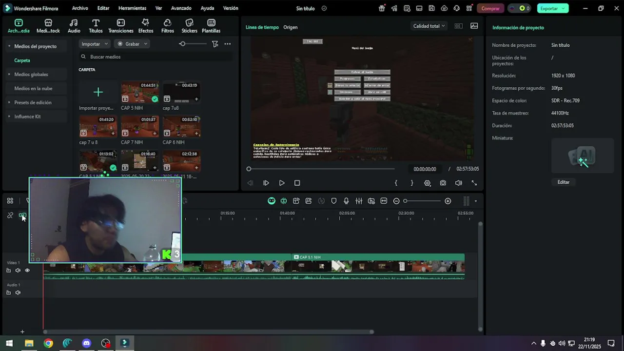Adjust the media thumbnail size slider
Viewport: 624px width, 351px height.
point(182,44)
